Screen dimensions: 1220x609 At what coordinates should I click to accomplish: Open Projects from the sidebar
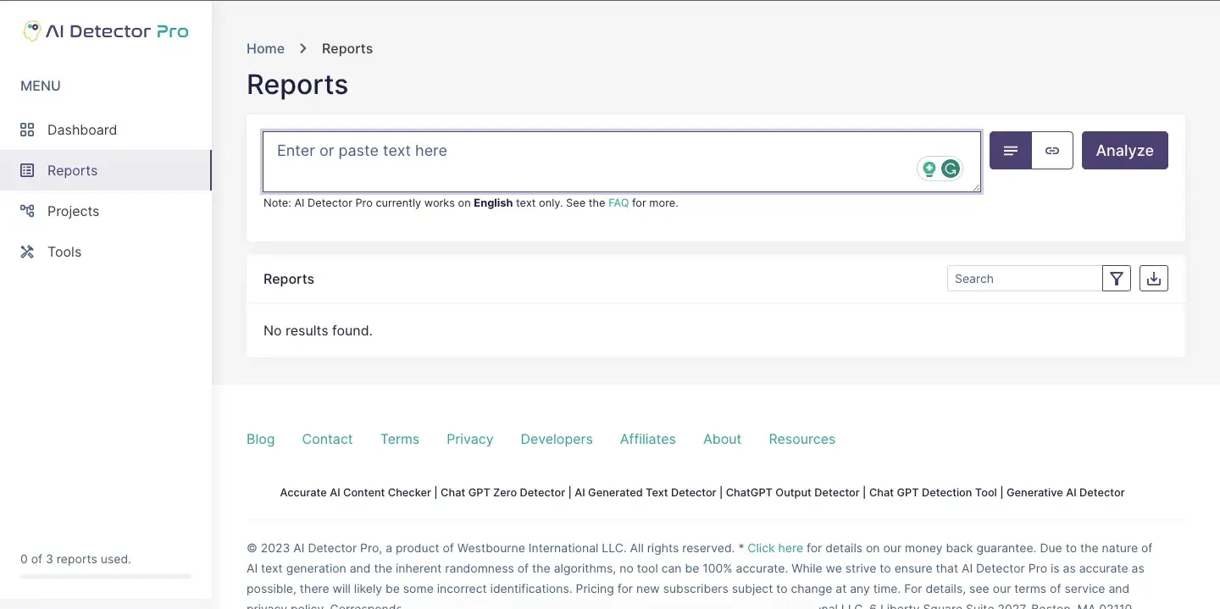[73, 211]
